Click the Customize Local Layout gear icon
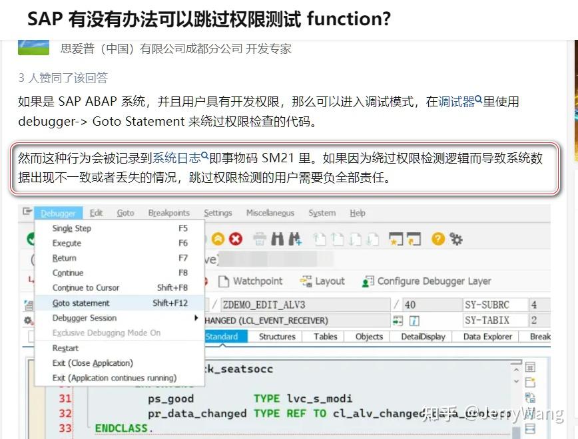The height and width of the screenshot is (439, 578). click(x=455, y=239)
